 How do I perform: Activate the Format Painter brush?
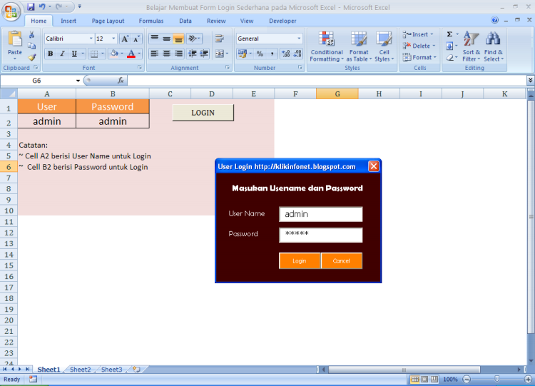(x=31, y=57)
